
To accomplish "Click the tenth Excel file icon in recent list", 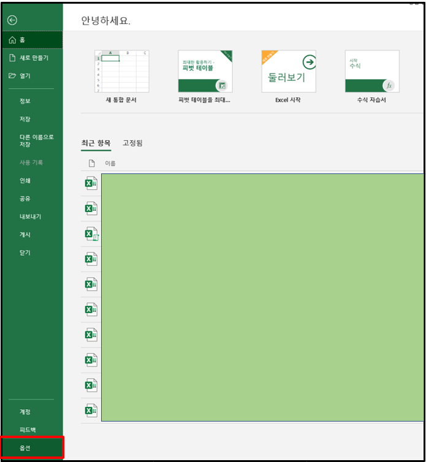I will pos(91,411).
